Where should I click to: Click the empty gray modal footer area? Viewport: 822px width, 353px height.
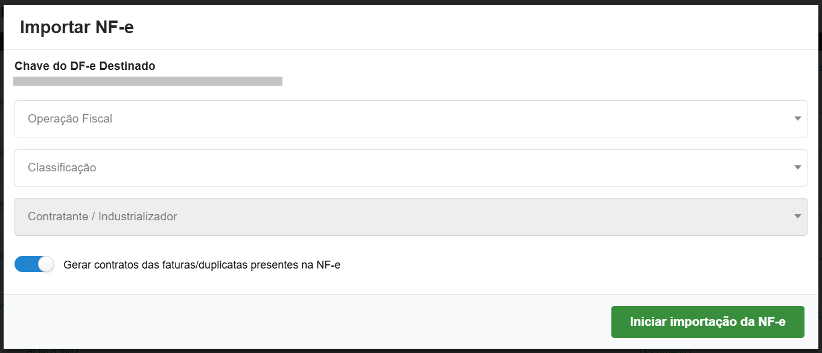pyautogui.click(x=302, y=322)
